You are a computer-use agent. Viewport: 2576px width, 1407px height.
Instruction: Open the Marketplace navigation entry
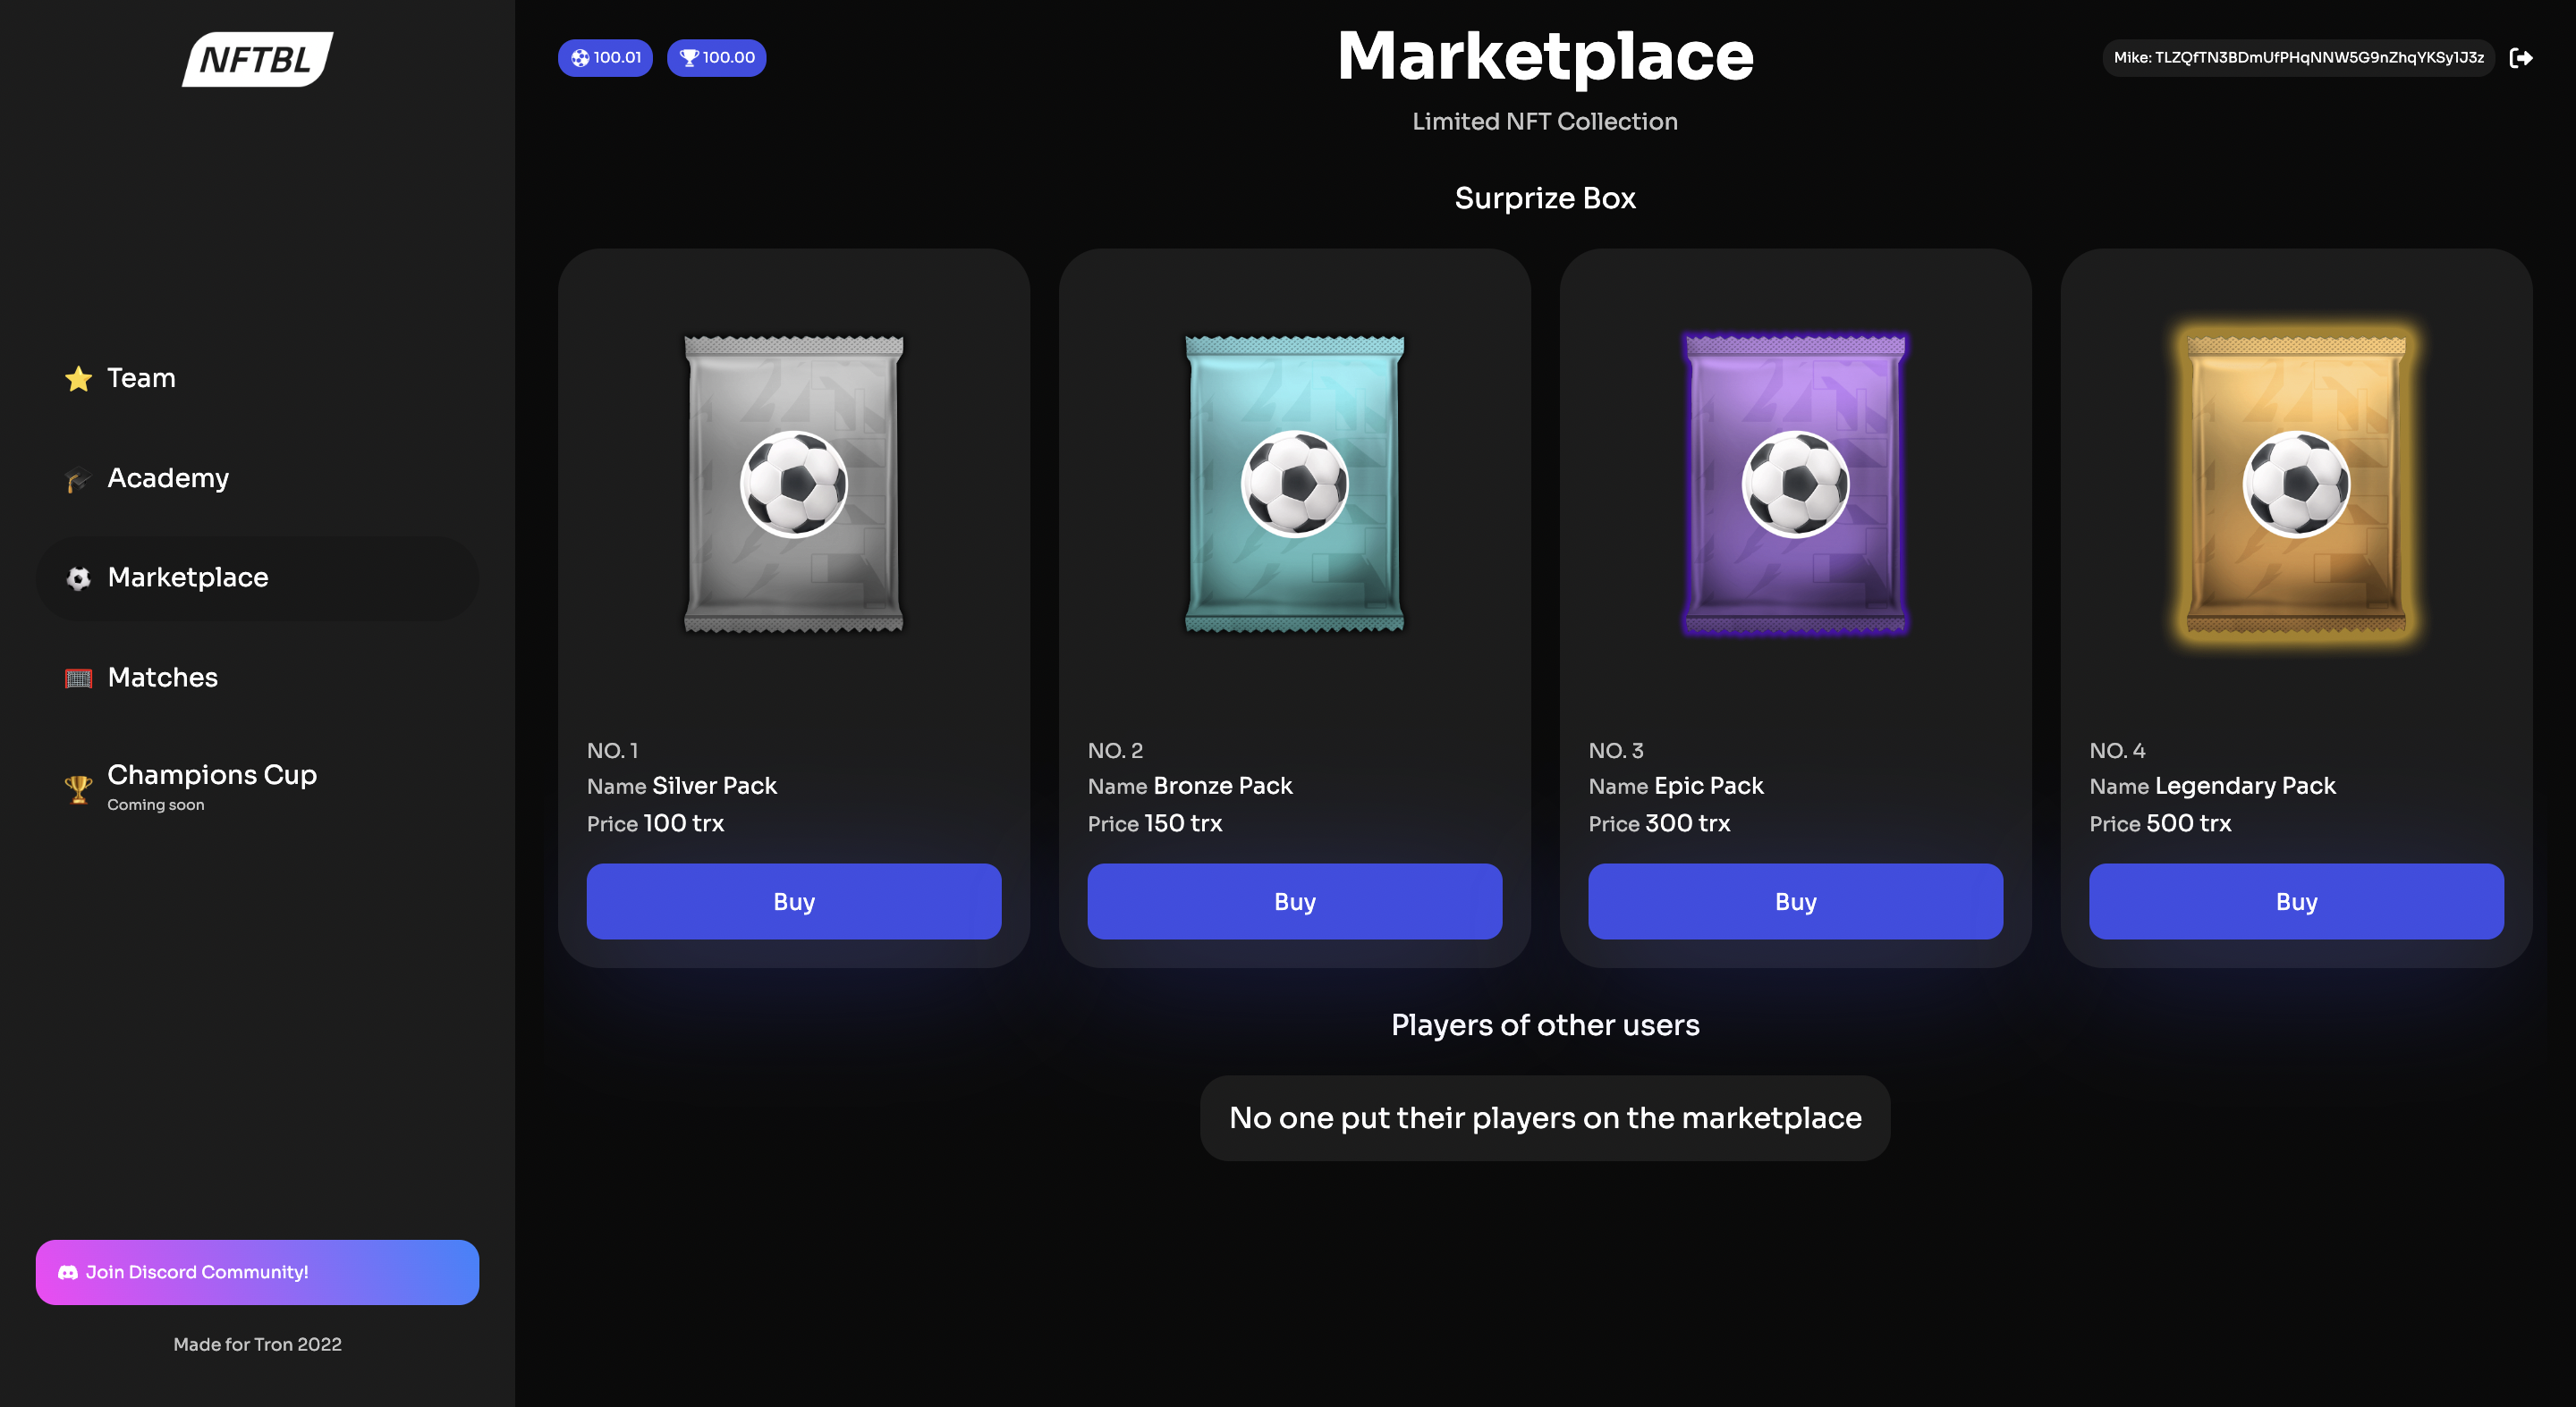coord(188,577)
